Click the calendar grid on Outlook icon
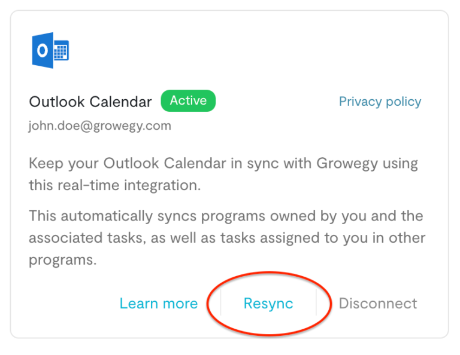The height and width of the screenshot is (355, 460). click(60, 51)
